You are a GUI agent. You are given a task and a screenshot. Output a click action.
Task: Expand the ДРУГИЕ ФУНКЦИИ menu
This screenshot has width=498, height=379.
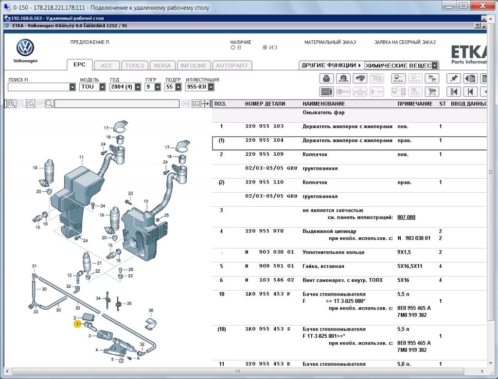coord(331,66)
